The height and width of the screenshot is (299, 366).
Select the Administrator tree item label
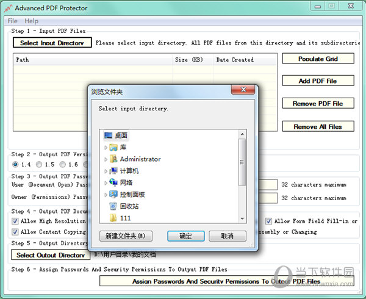[140, 159]
